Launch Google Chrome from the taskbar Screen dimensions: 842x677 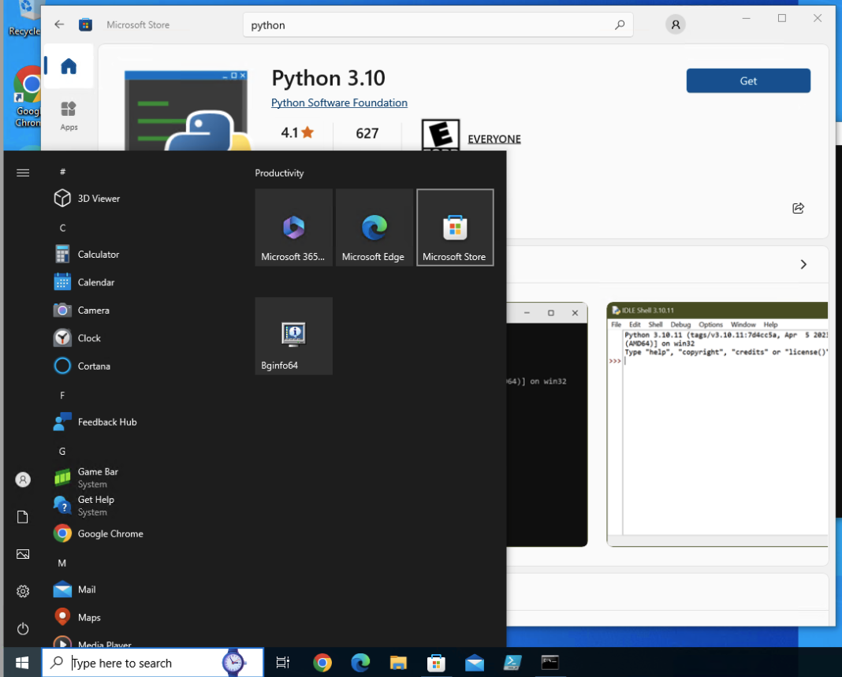[322, 663]
